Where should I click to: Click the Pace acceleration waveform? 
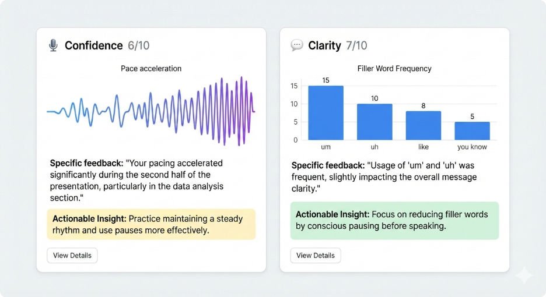coord(150,111)
